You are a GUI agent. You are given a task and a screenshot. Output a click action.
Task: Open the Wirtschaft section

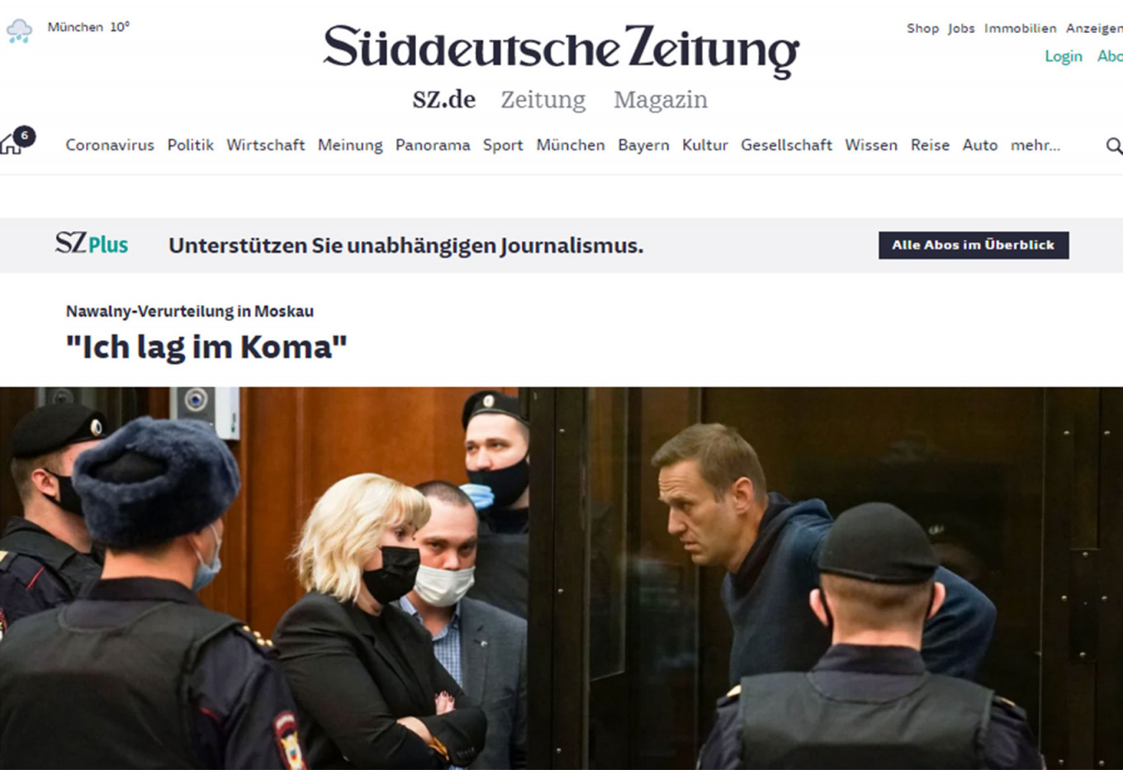[266, 145]
